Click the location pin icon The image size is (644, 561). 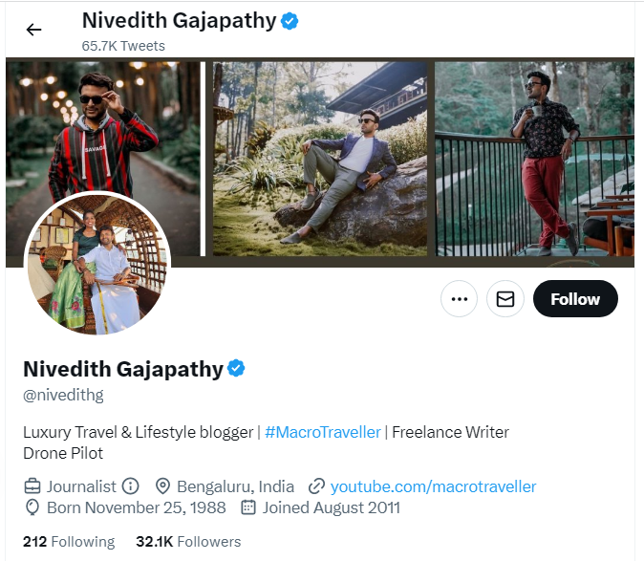pos(161,485)
